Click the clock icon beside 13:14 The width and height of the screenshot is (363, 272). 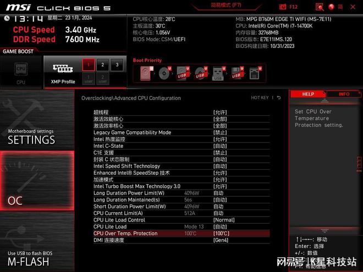(x=7, y=18)
